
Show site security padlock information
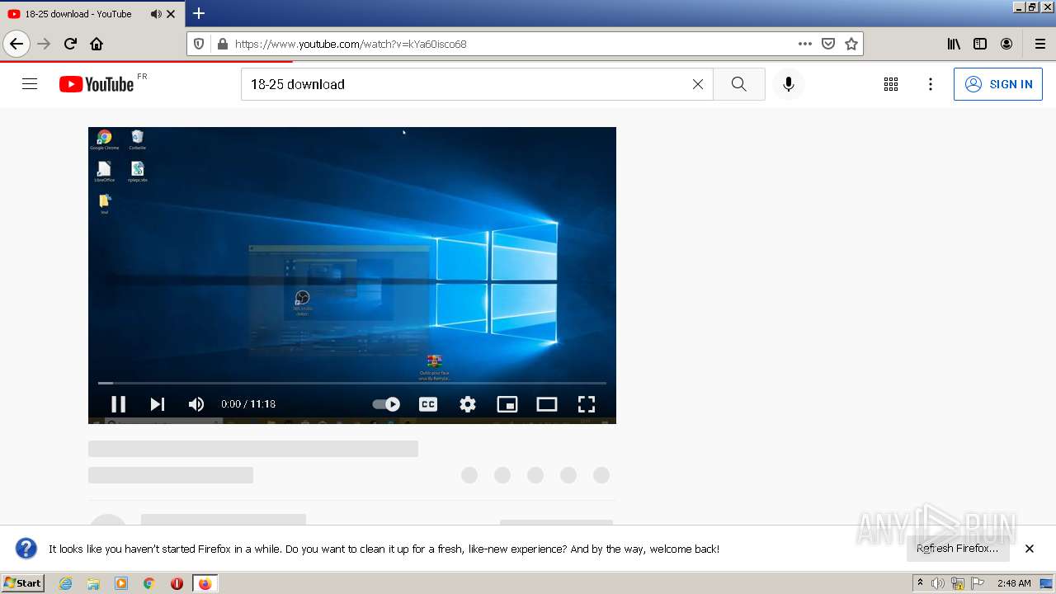click(221, 44)
